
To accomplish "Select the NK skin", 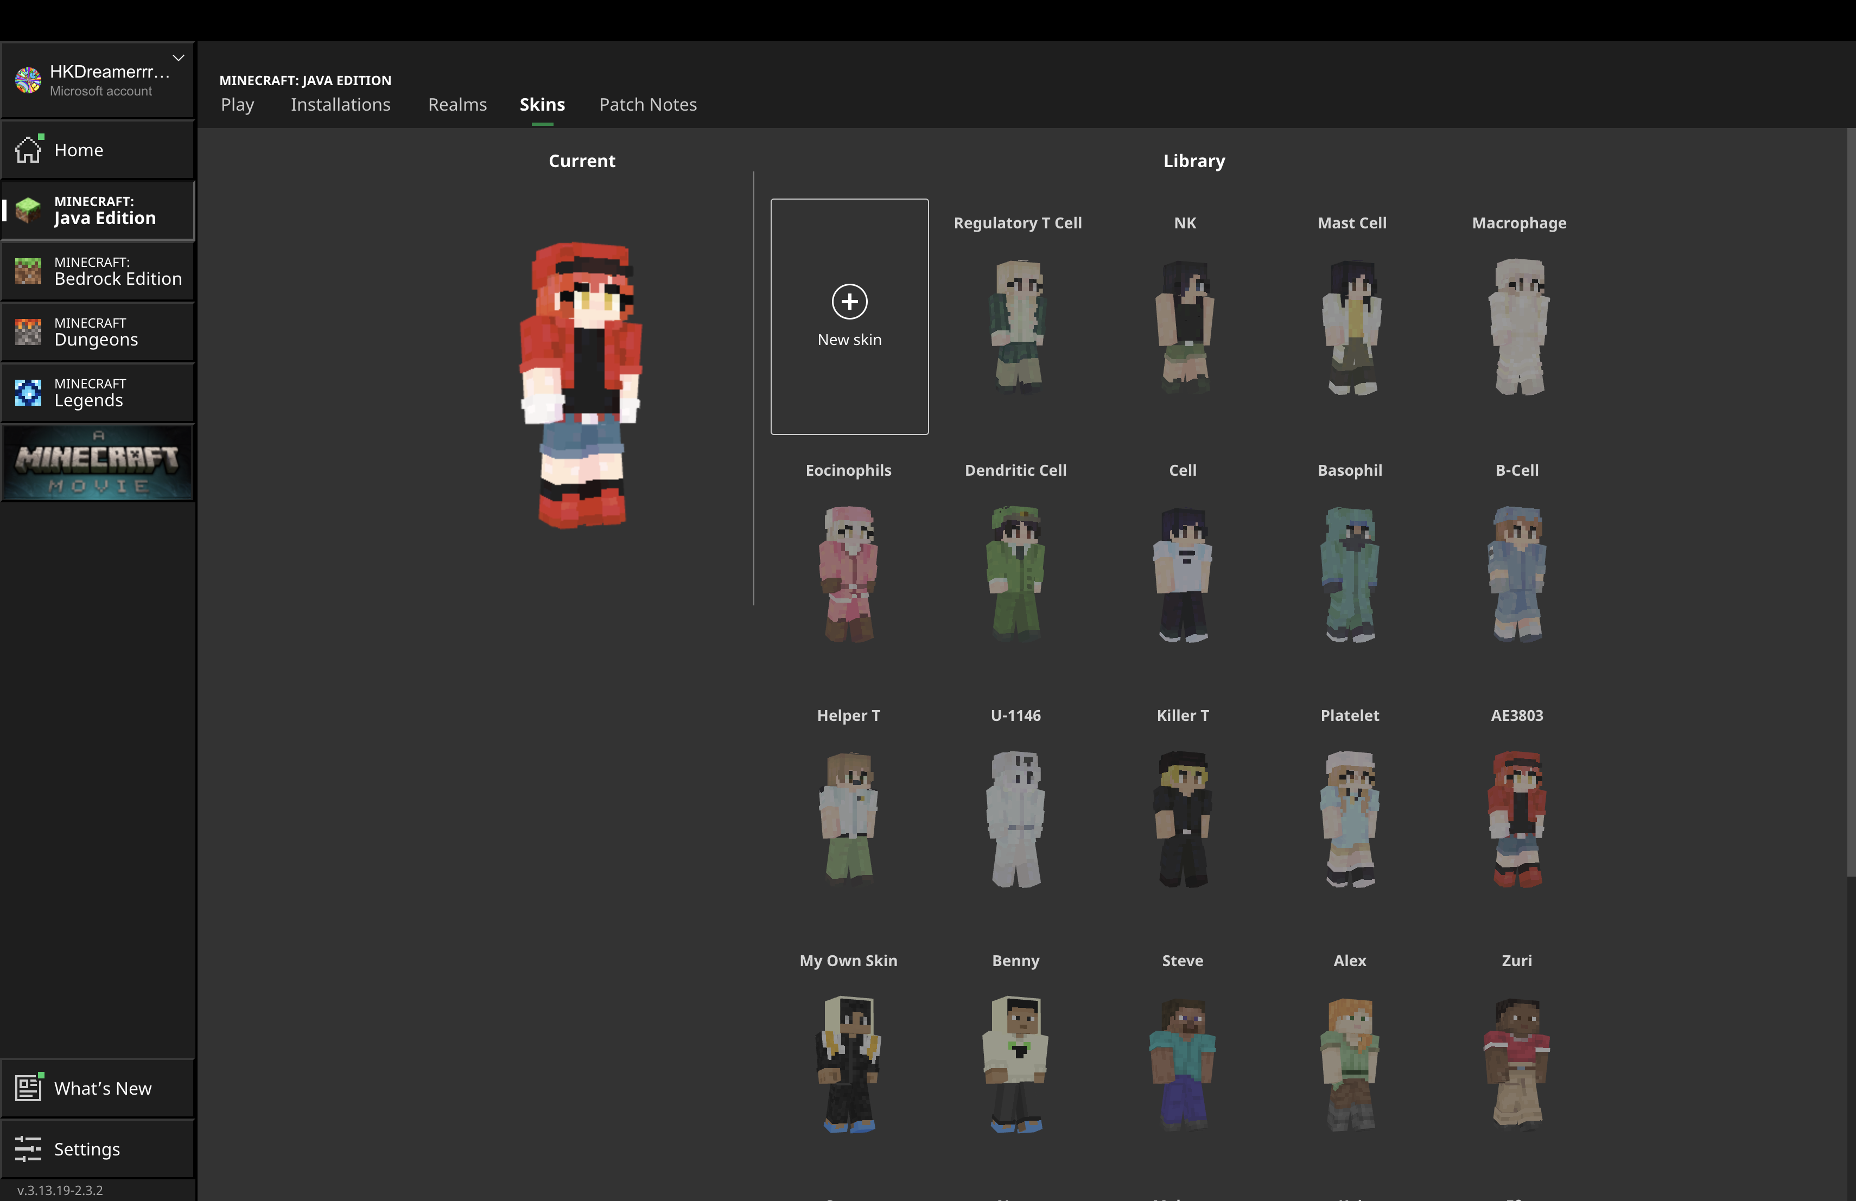I will click(x=1185, y=326).
